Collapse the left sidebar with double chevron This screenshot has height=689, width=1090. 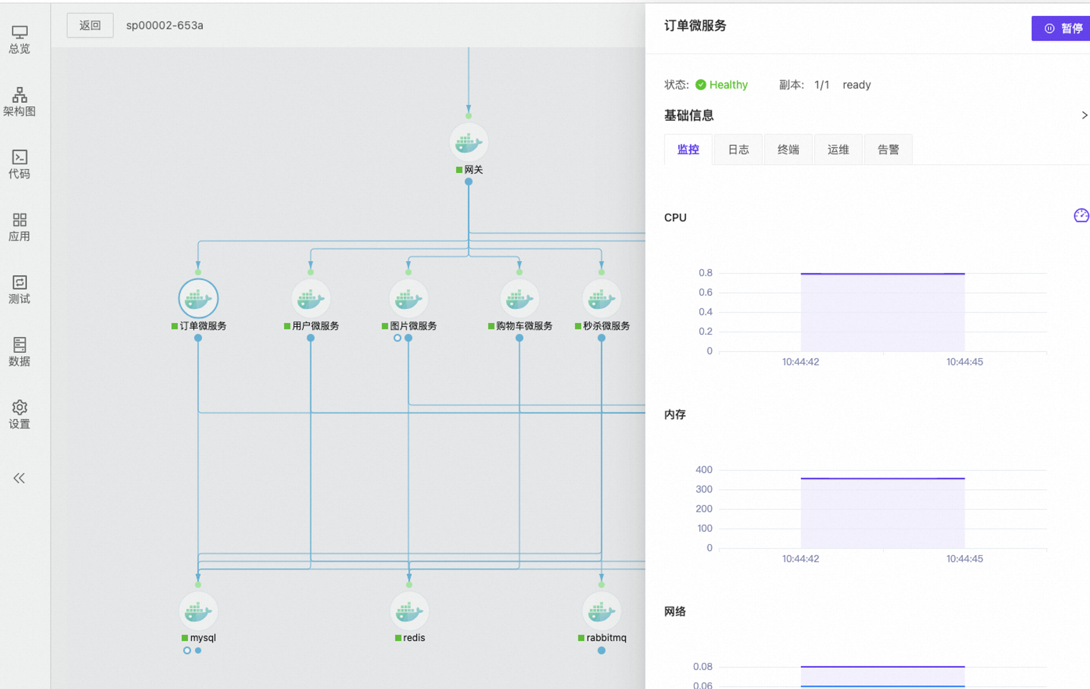coord(19,478)
